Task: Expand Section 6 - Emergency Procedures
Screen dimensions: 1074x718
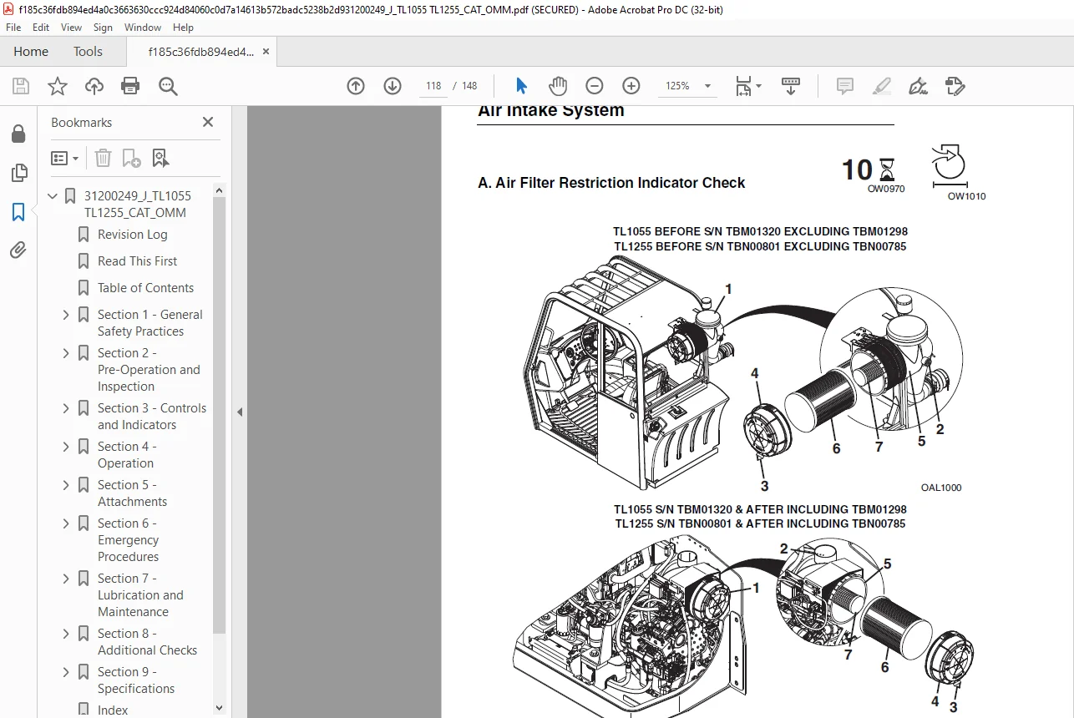Action: pos(66,523)
